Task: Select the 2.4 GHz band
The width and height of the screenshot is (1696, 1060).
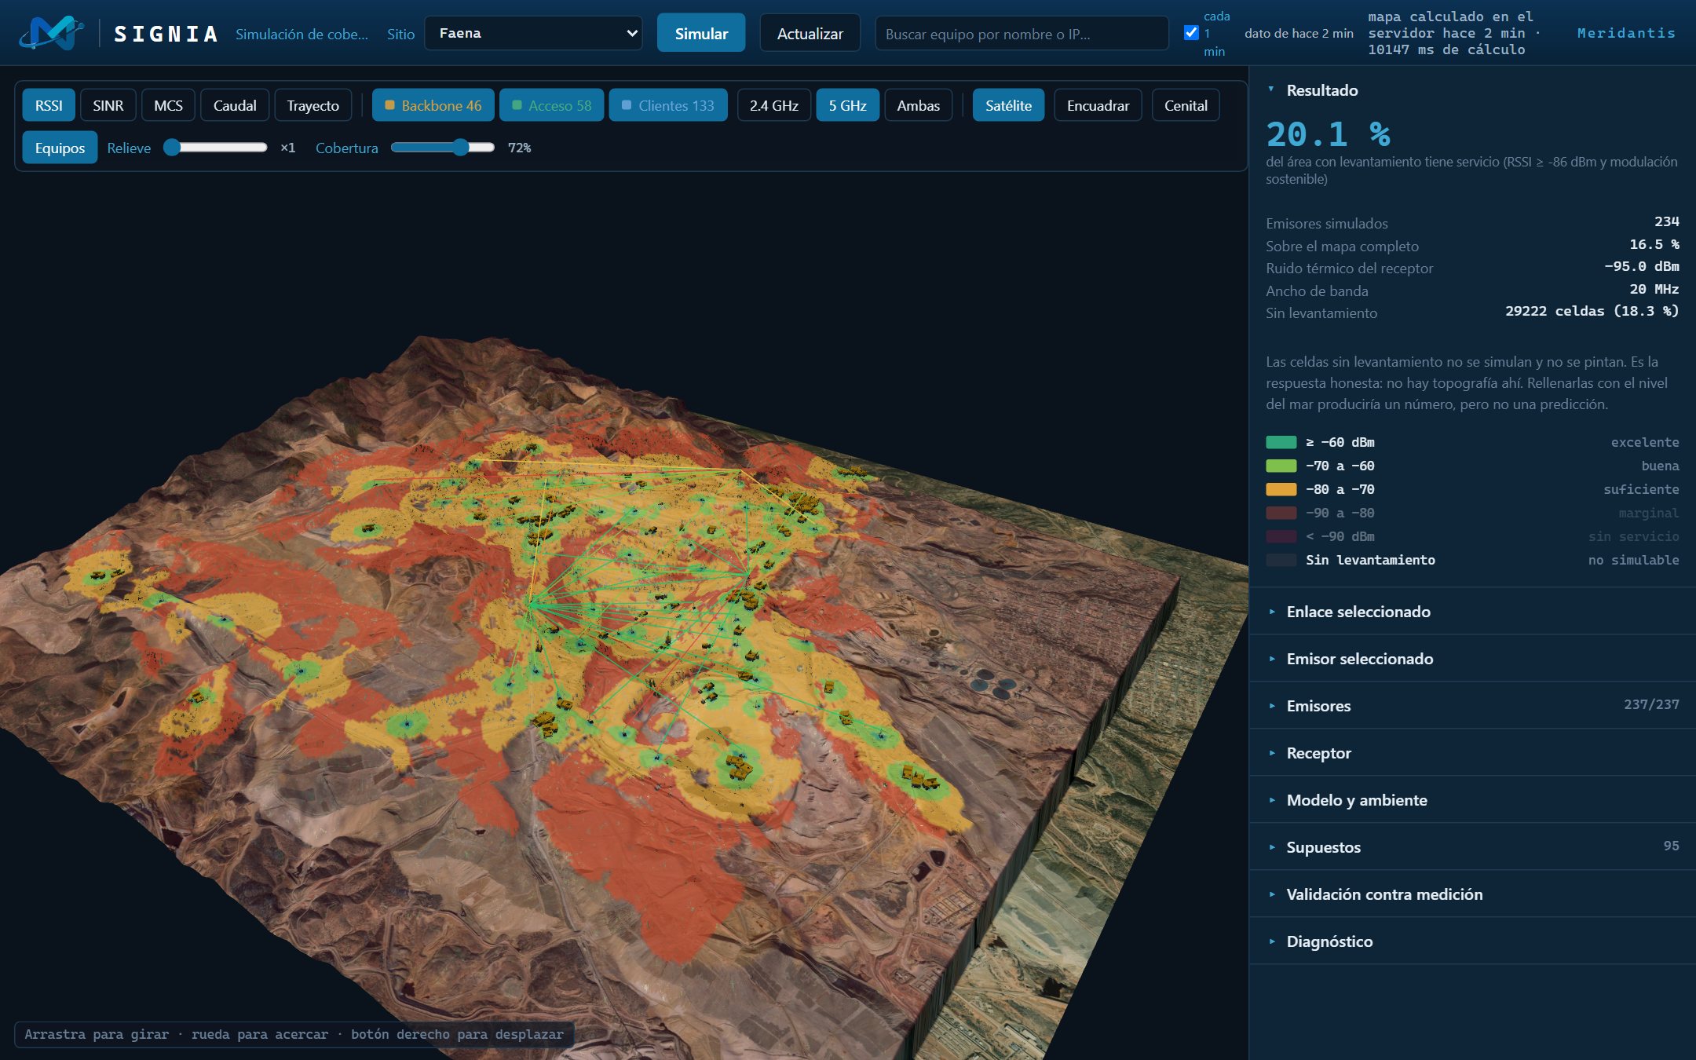Action: (x=773, y=105)
